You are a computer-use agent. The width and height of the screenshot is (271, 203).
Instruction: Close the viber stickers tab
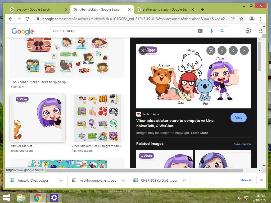129,10
